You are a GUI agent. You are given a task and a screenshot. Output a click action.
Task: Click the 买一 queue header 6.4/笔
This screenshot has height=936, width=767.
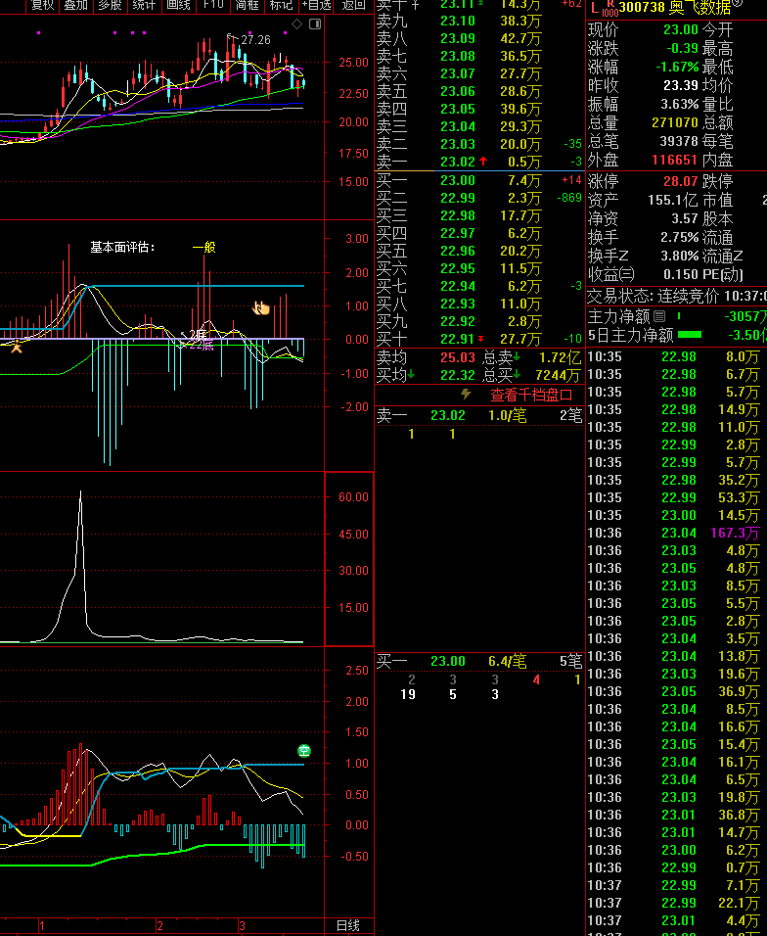[x=507, y=662]
